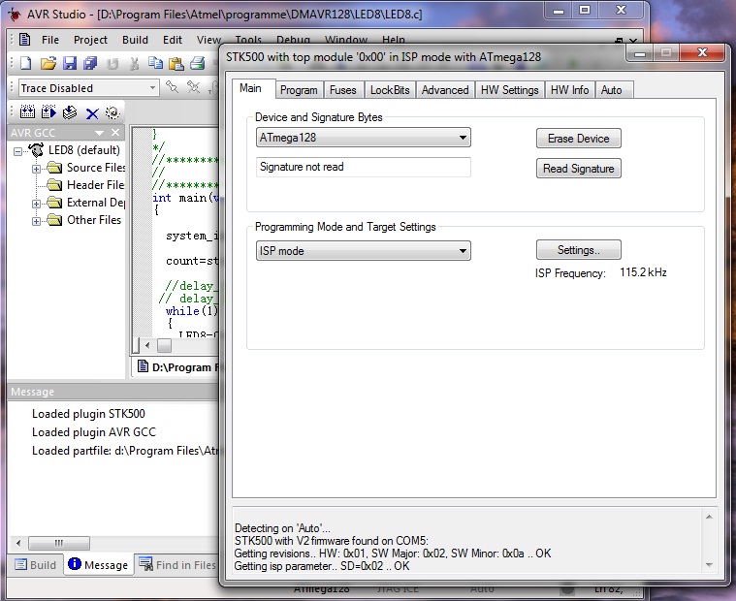Switch to the Fuses tab
The image size is (736, 601).
[x=343, y=90]
